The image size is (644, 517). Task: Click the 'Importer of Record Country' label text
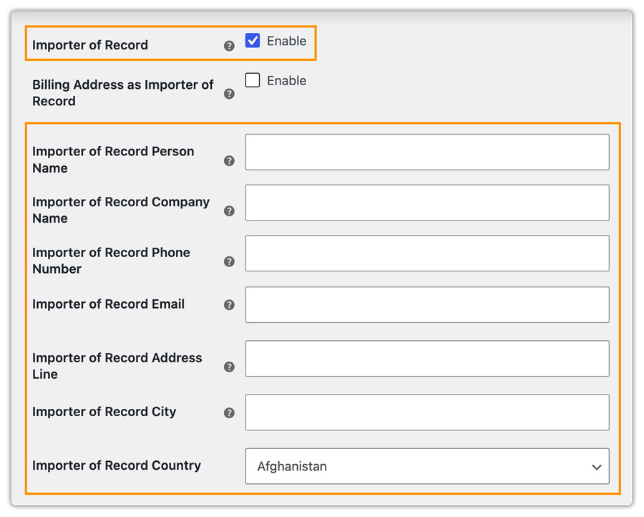[117, 465]
